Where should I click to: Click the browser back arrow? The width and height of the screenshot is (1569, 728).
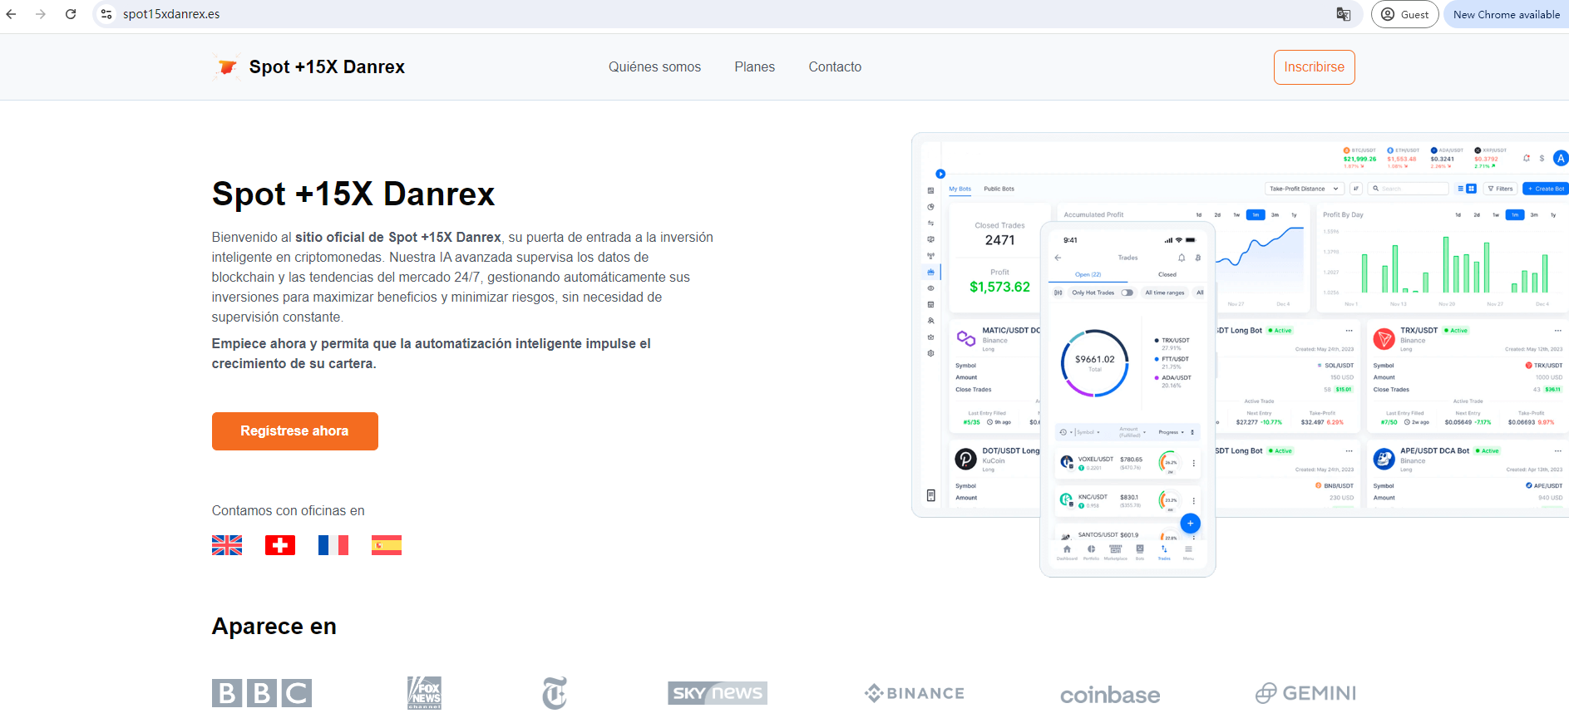coord(12,14)
